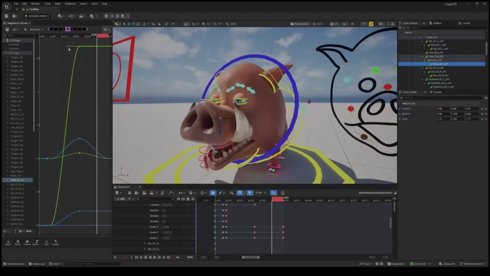Open Sequencer wrench actions menu
The height and width of the screenshot is (276, 490).
tap(171, 193)
